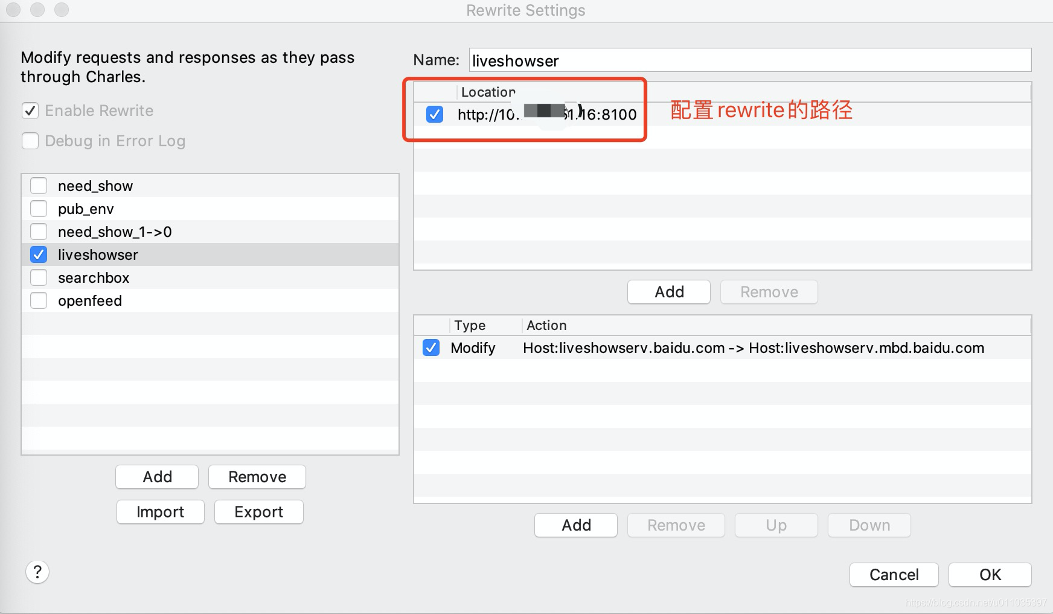Select the Host:liveshowserv.baidu.com action row
The width and height of the screenshot is (1053, 614).
coord(723,347)
